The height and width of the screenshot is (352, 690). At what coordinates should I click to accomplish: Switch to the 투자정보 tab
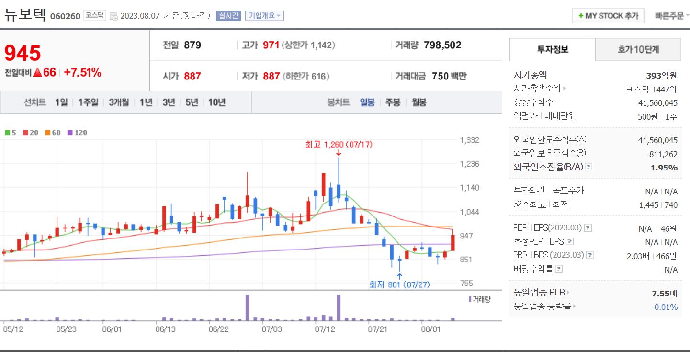pyautogui.click(x=553, y=49)
